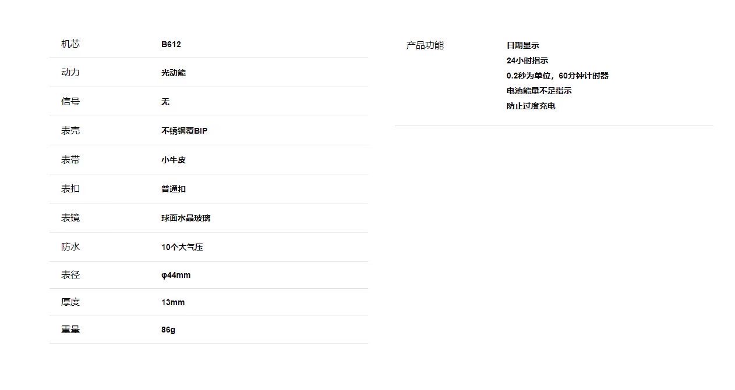Click the 表镜 row label
The height and width of the screenshot is (390, 735).
(x=70, y=218)
